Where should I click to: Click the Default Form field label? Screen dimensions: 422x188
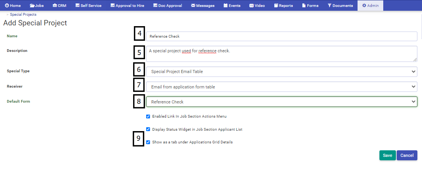click(x=18, y=101)
